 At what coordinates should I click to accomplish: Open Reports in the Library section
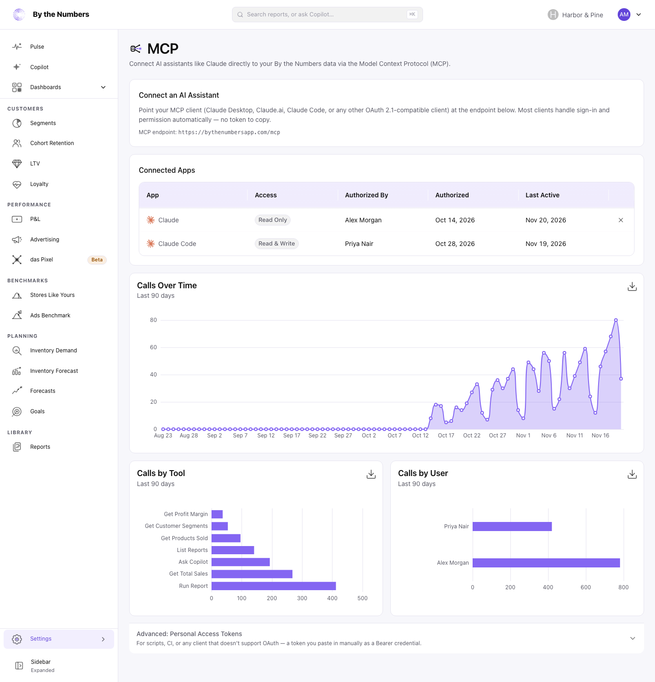click(59, 447)
